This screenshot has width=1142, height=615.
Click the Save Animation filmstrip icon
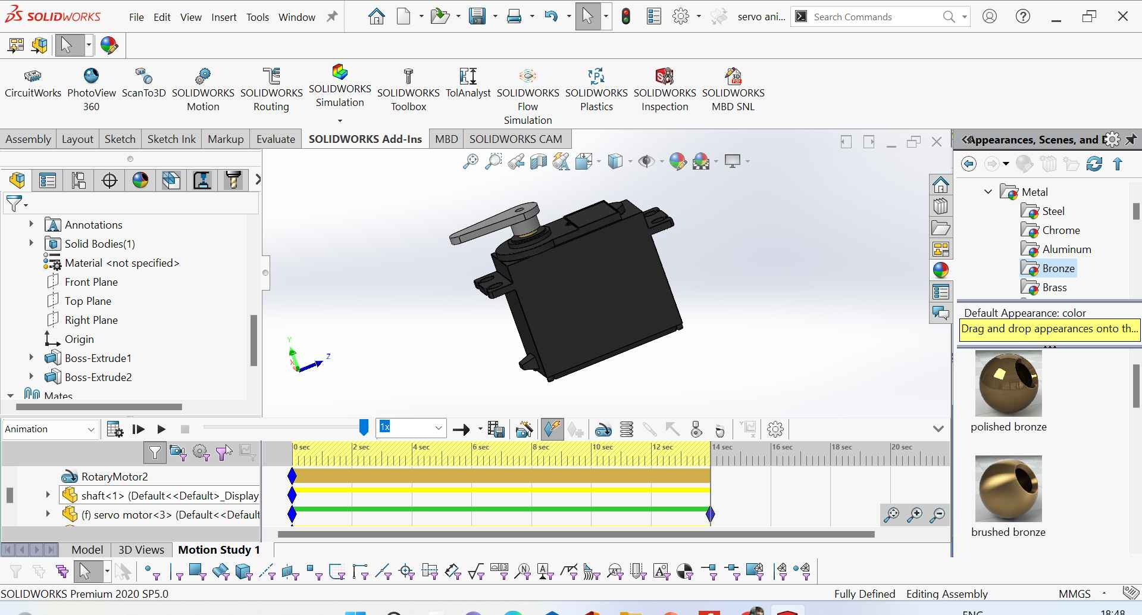point(495,429)
